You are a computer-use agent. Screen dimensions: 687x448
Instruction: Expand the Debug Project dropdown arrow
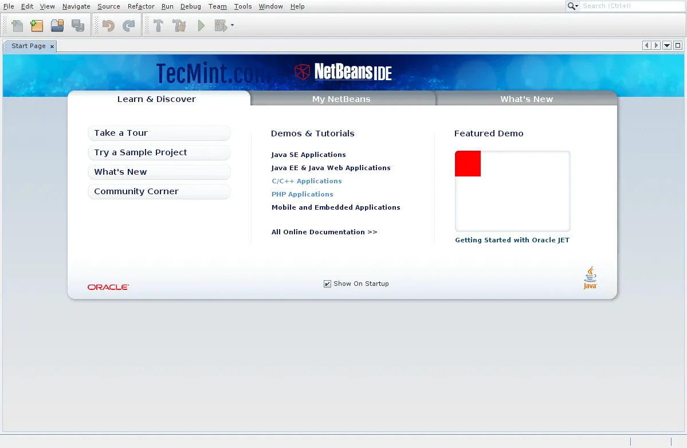(232, 26)
